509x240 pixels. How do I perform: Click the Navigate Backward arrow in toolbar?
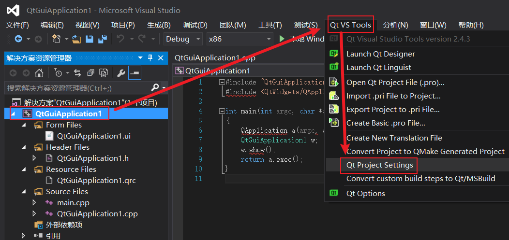click(18, 39)
